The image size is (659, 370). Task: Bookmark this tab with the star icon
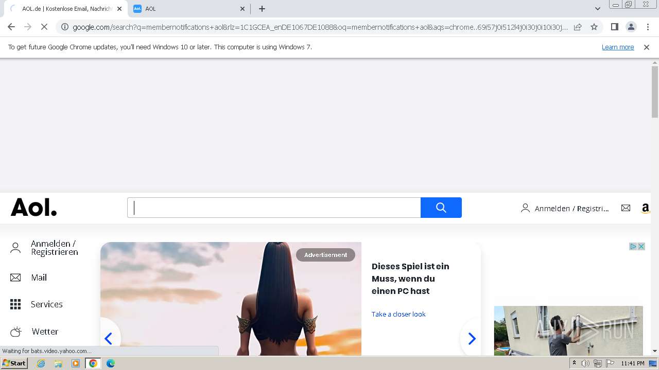tap(594, 27)
